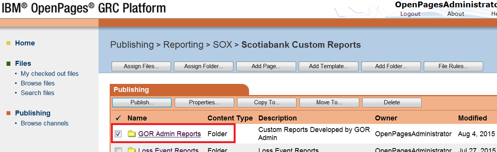Click the GOR Admin Reports folder icon
Image resolution: width=497 pixels, height=152 pixels.
tap(132, 134)
